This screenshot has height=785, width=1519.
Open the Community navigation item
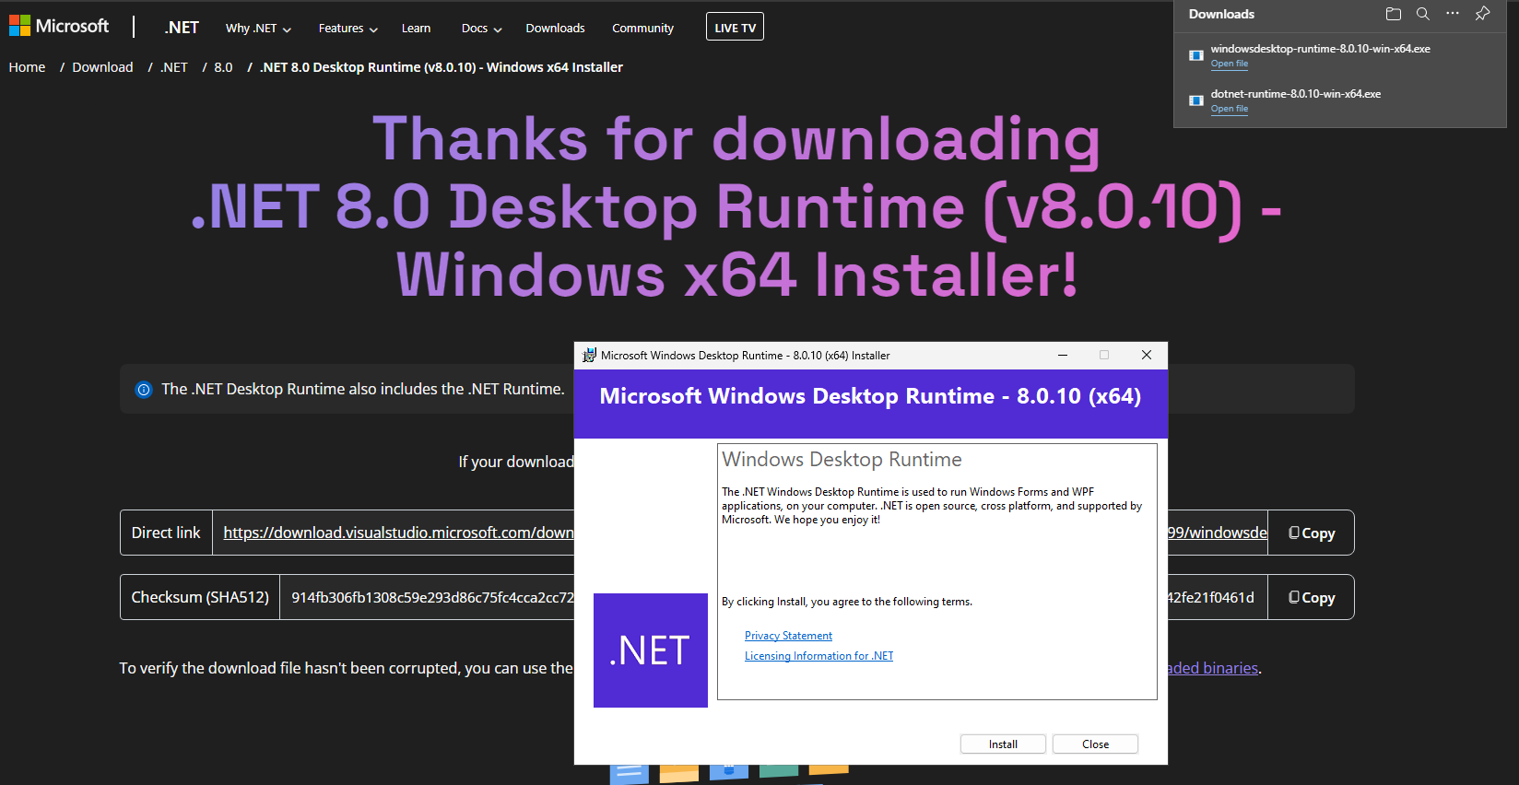pos(642,29)
